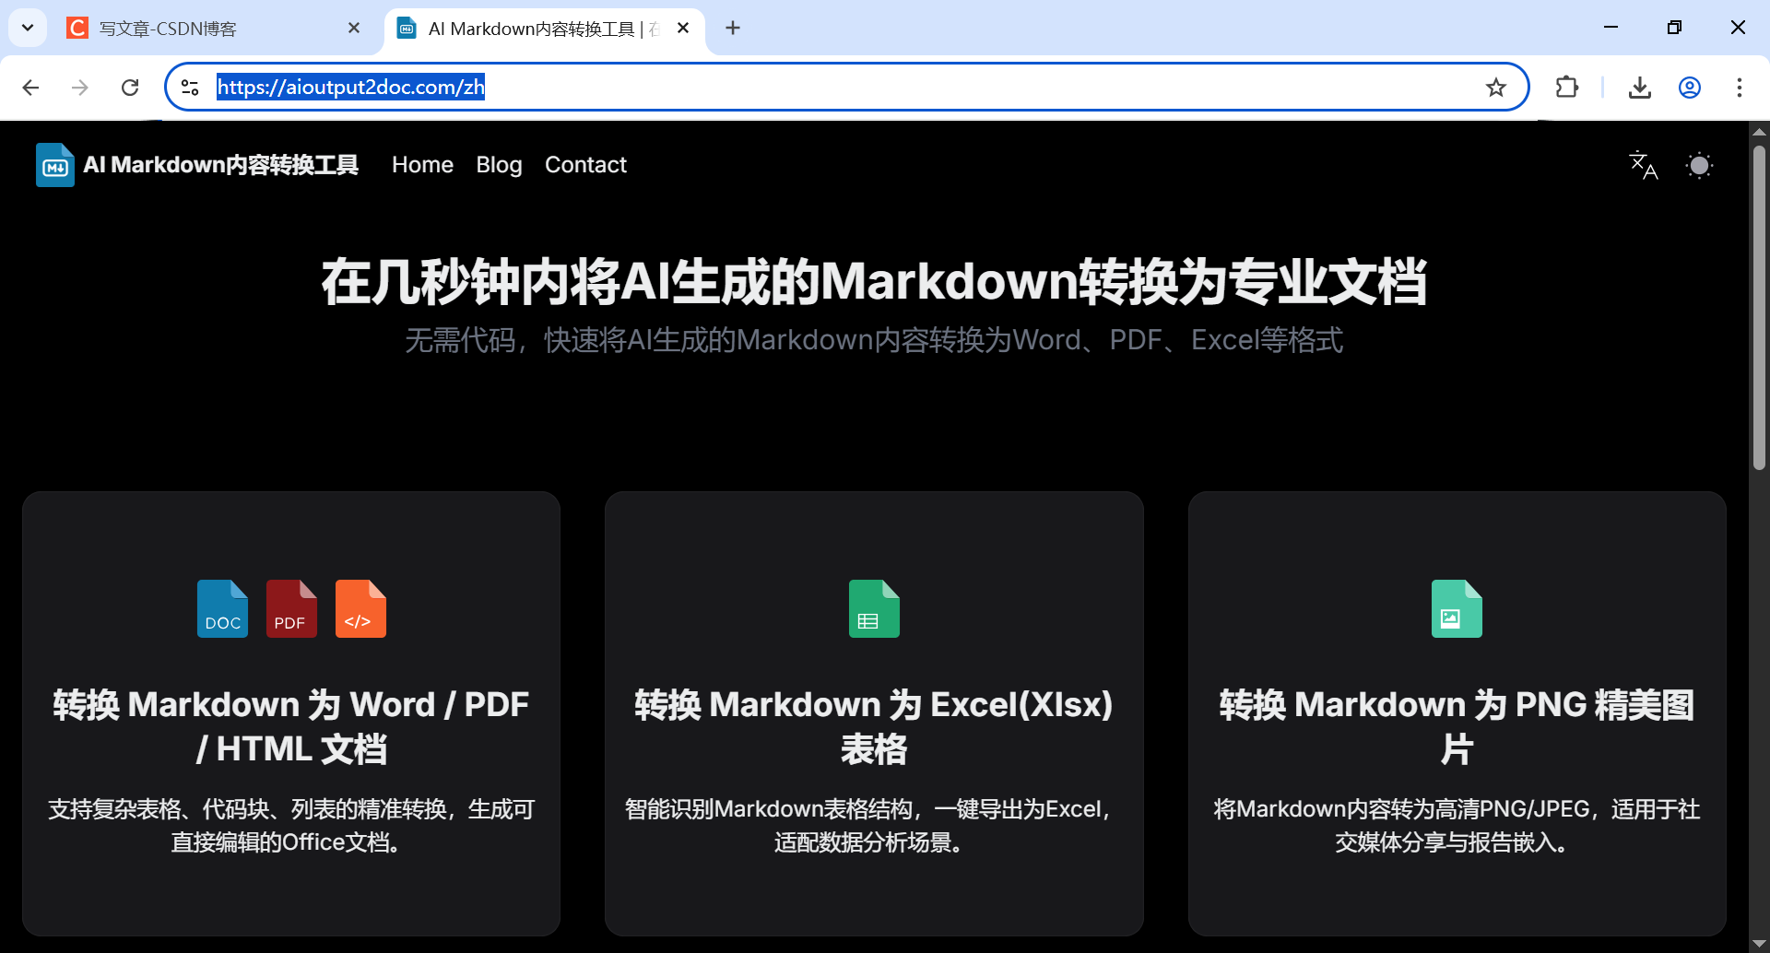Open the browser profile account icon
The height and width of the screenshot is (953, 1770).
(1689, 88)
